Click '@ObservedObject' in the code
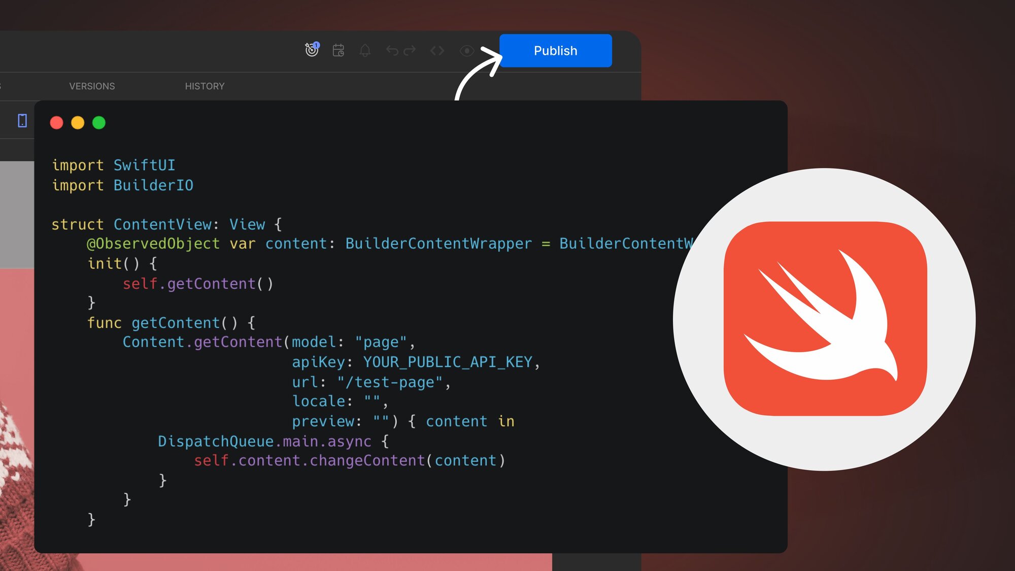This screenshot has height=571, width=1015. [153, 244]
